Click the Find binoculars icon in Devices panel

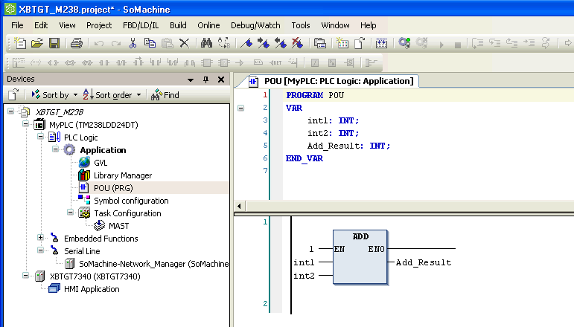[x=156, y=95]
